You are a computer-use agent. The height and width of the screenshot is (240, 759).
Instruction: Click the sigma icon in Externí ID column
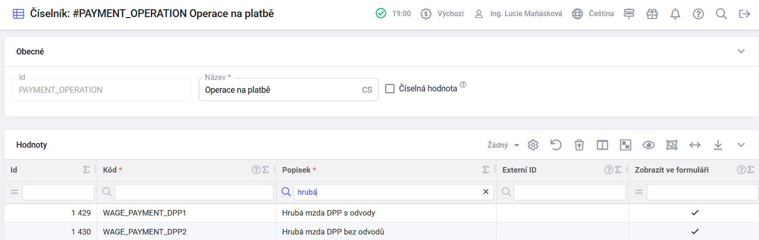tap(618, 170)
